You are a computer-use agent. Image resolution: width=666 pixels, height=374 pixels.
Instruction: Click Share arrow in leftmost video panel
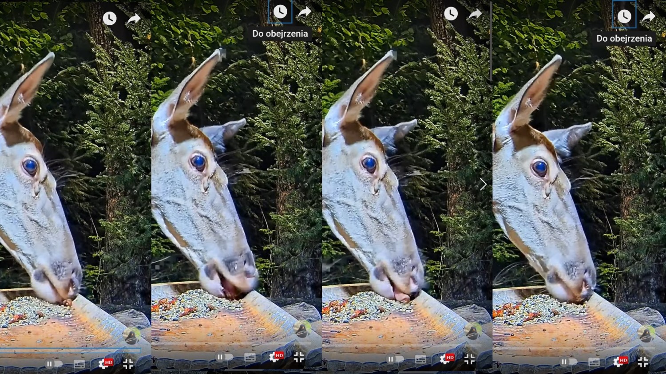(134, 19)
